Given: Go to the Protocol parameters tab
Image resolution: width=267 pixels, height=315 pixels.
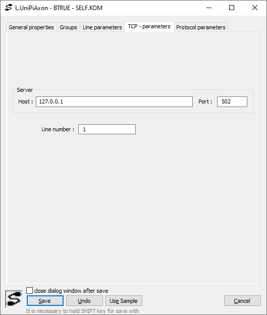Looking at the screenshot, I should (201, 27).
